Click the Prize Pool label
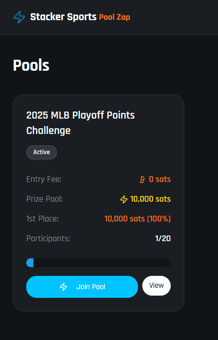This screenshot has height=340, width=218. pyautogui.click(x=45, y=199)
